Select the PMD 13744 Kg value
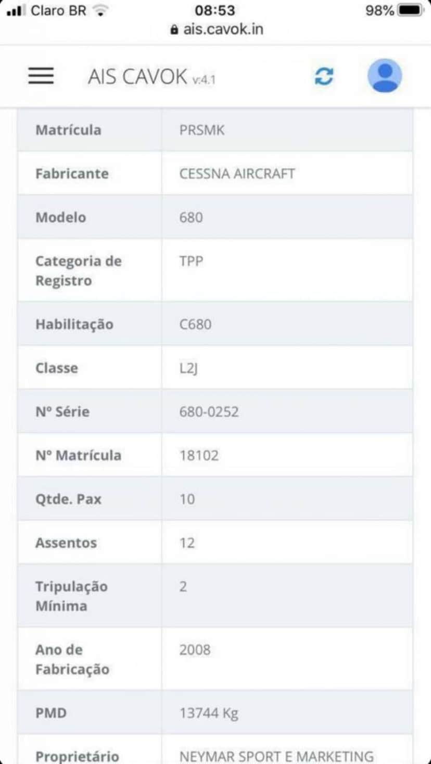Viewport: 431px width, 764px height. 209,712
